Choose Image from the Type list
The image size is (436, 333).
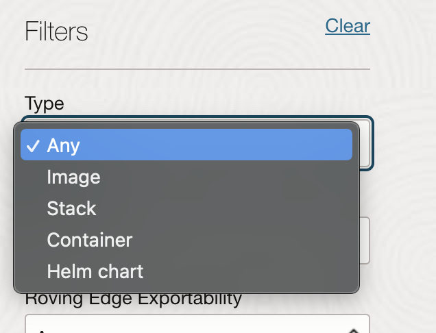click(73, 177)
